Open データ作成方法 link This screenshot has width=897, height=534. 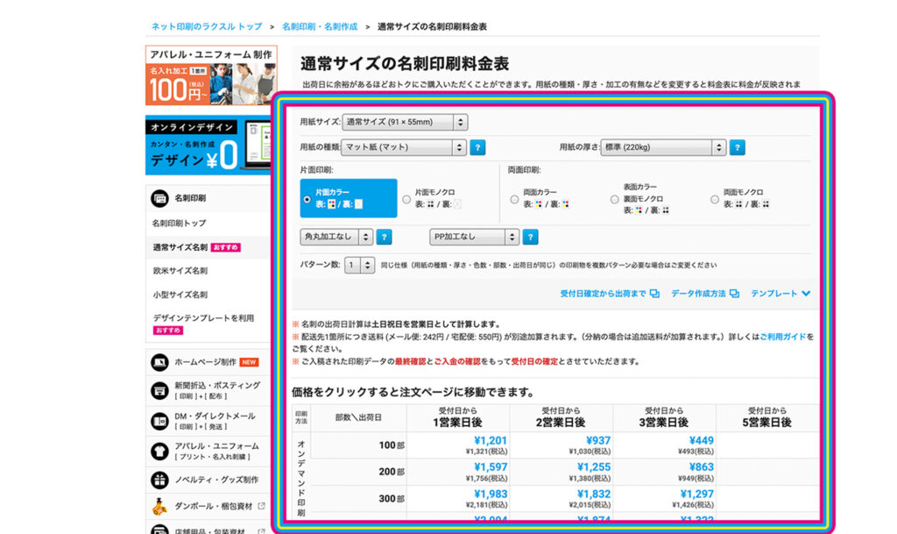(x=698, y=294)
